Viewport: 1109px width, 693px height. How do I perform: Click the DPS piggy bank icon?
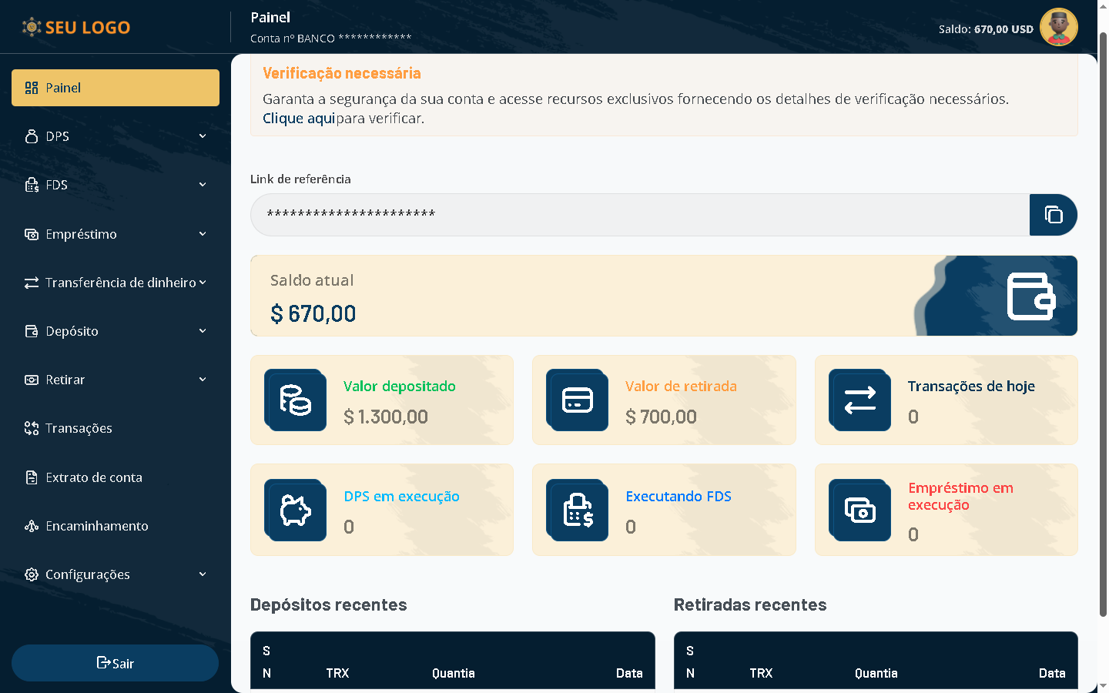coord(296,510)
